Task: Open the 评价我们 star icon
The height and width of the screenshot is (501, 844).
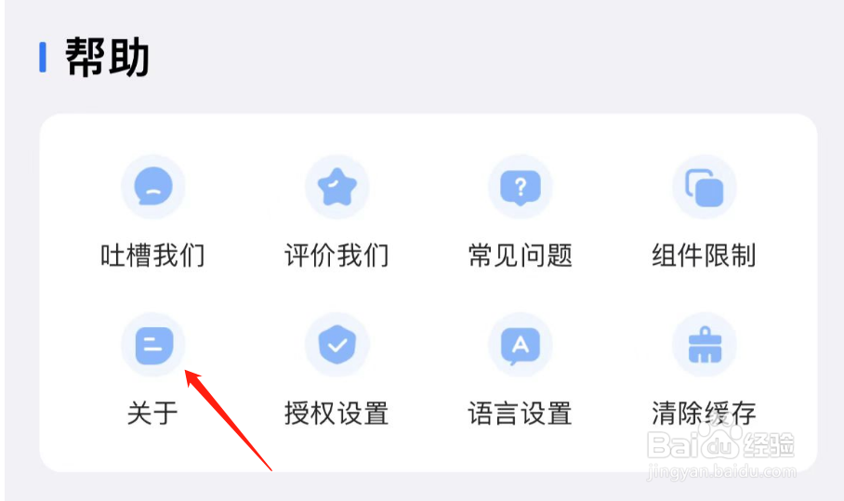Action: pos(337,187)
